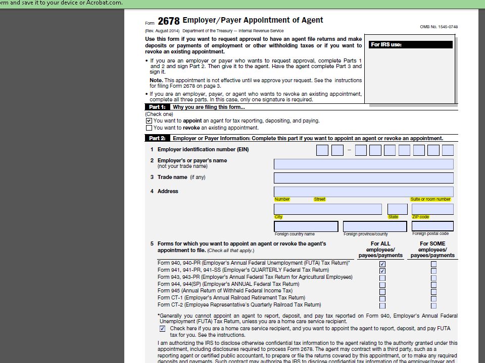The width and height of the screenshot is (485, 363).
Task: Click the 'For IRS use:' header
Action: click(411, 44)
